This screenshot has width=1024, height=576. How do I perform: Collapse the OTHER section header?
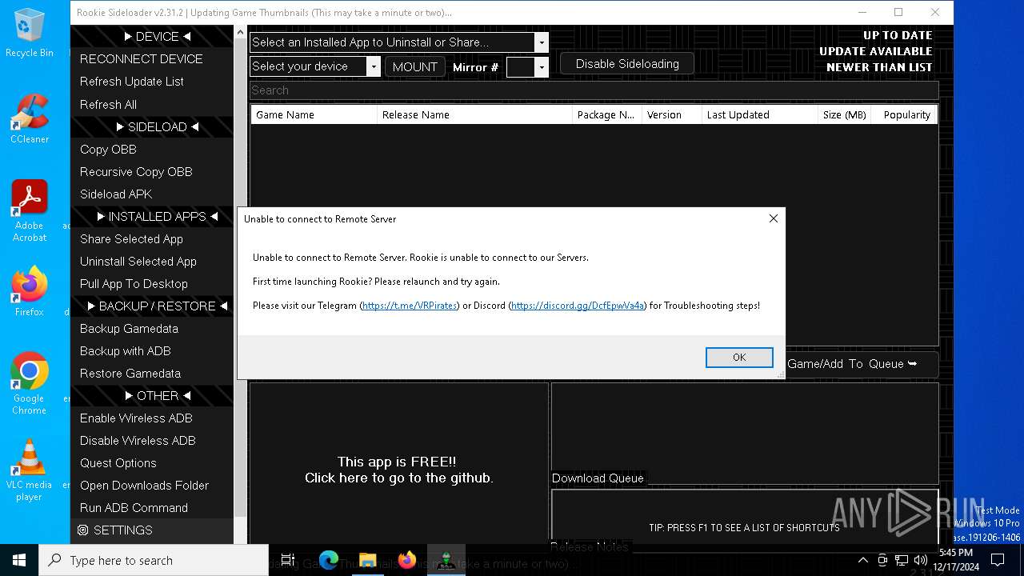click(152, 396)
